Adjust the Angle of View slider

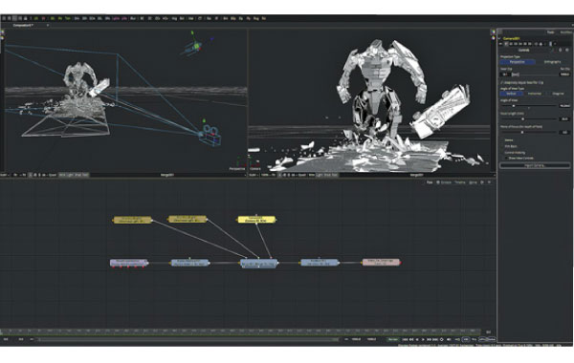pos(514,106)
